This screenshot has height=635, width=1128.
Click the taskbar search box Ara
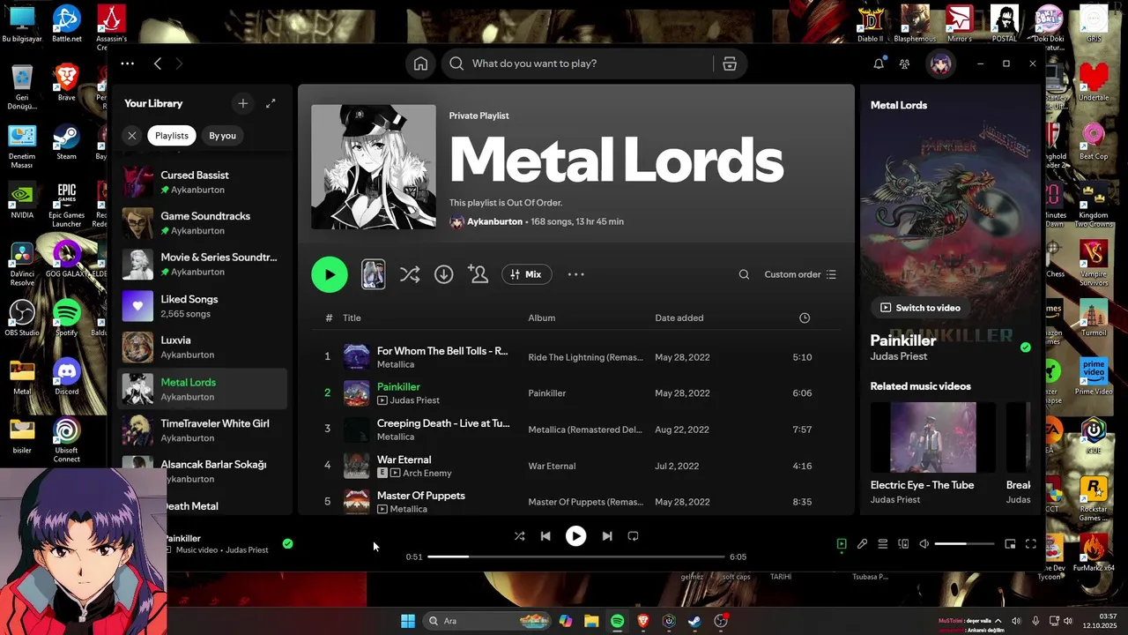pos(487,621)
